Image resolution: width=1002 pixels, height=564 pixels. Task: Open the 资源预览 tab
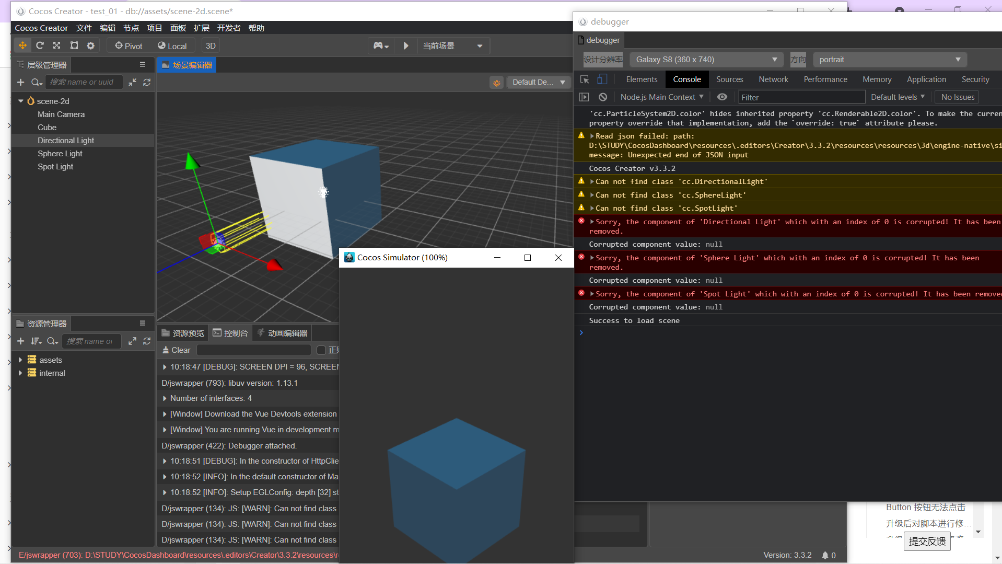[x=183, y=333]
